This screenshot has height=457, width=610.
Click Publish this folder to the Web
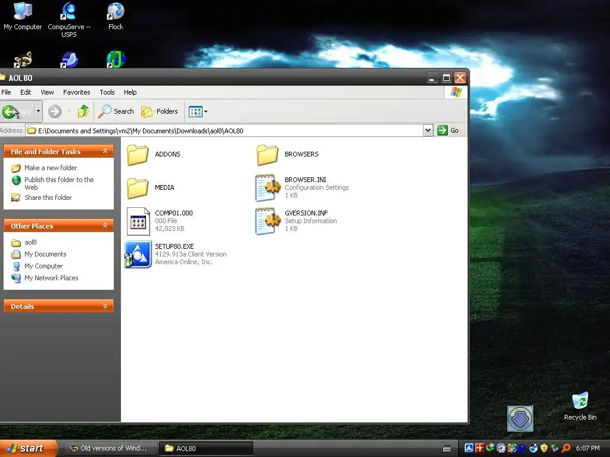coord(59,183)
